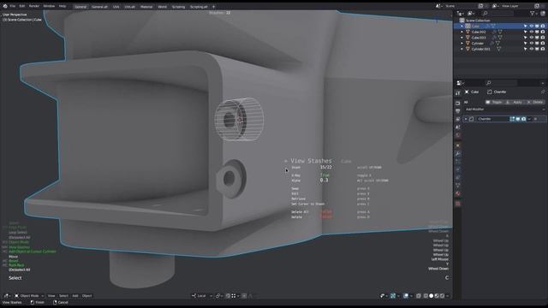Open the Window menu
Viewport: 548px width, 308px height.
[49, 6]
